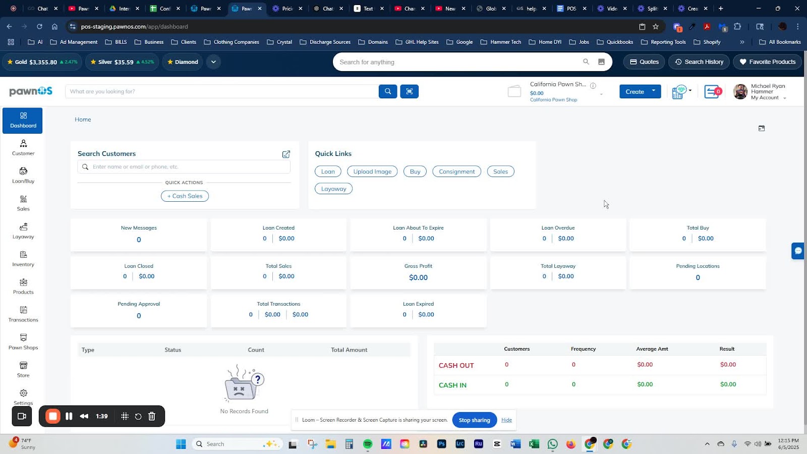Screen dimensions: 807x454
Task: Open All Bookmarks folder
Action: [x=780, y=42]
